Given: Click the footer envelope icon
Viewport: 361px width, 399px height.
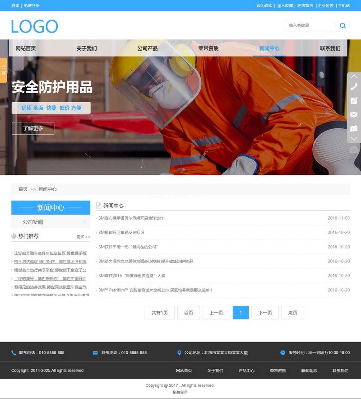Looking at the screenshot, I should [95, 353].
